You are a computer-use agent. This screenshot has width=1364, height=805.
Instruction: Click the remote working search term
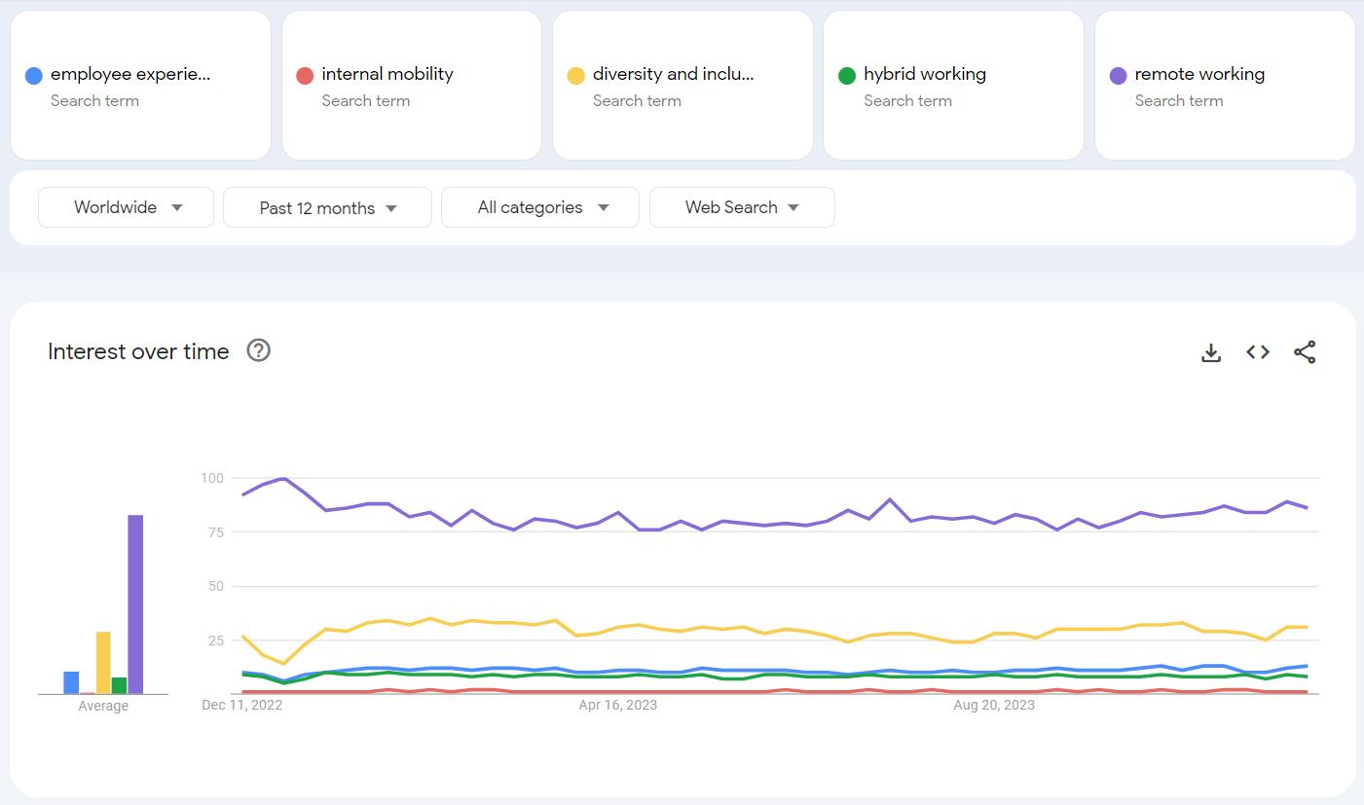(x=1199, y=74)
